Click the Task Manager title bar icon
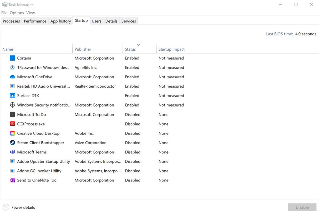 click(x=5, y=4)
